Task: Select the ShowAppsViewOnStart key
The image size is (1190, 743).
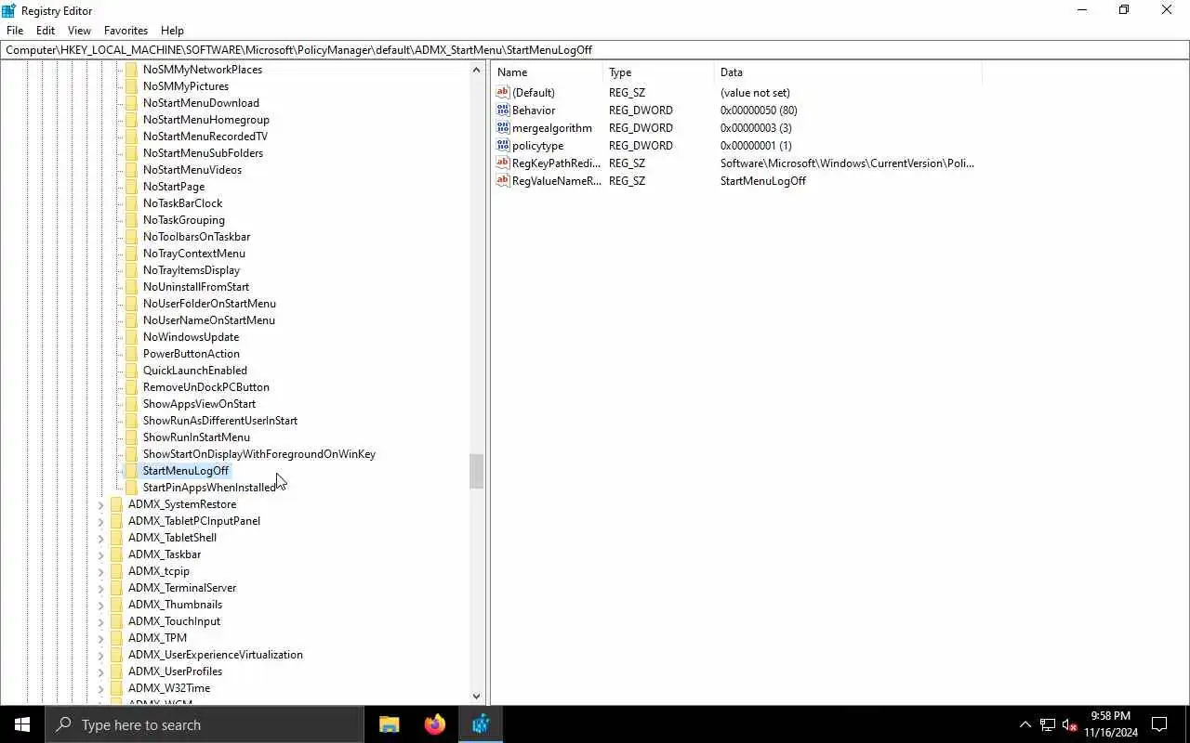Action: pyautogui.click(x=199, y=404)
